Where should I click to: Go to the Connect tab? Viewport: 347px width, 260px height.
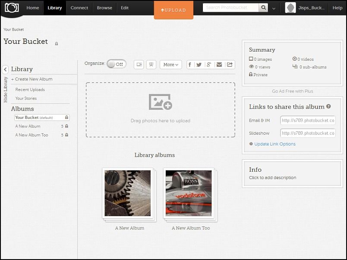[x=79, y=8]
